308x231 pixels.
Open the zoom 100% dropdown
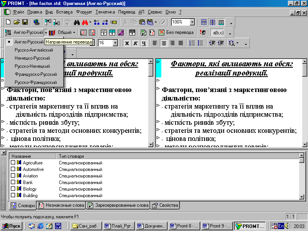pos(192,22)
